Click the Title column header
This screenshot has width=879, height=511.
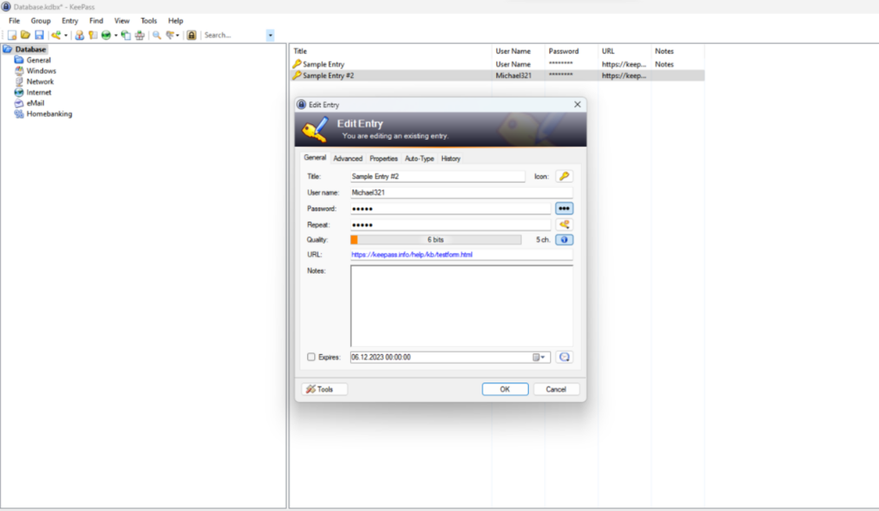tap(391, 51)
